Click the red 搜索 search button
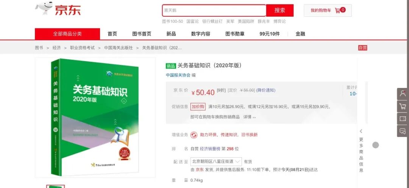This screenshot has height=188, width=409. tap(280, 11)
